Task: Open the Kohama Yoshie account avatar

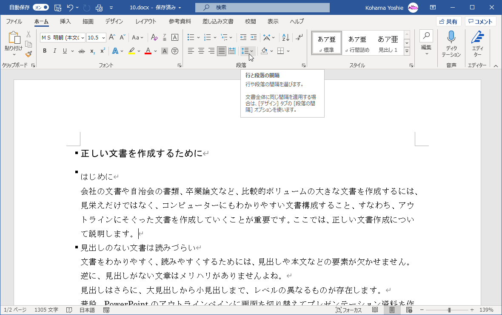Action: pyautogui.click(x=413, y=7)
